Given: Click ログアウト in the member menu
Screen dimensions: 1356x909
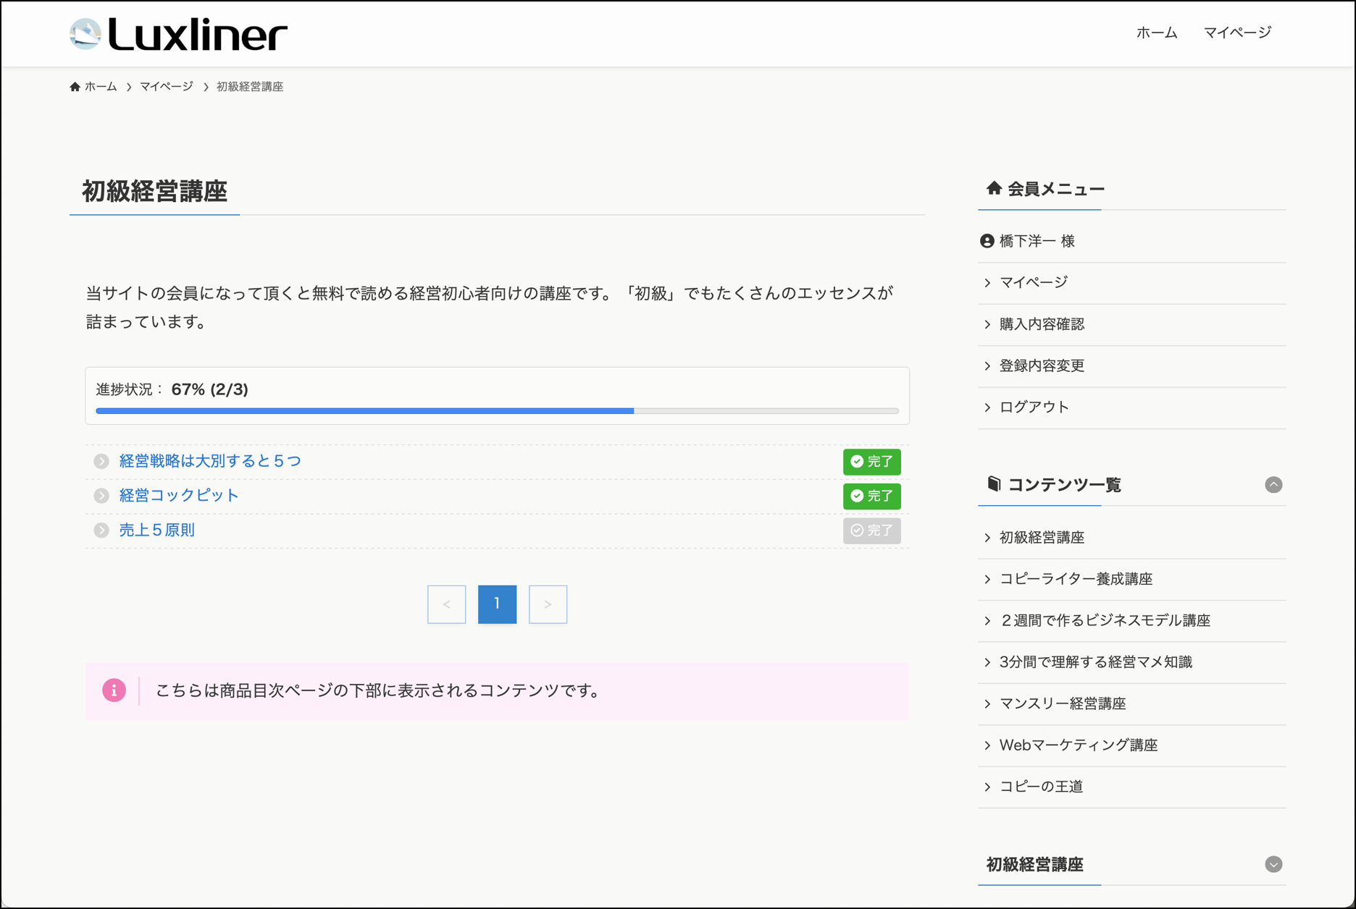Looking at the screenshot, I should point(1034,407).
